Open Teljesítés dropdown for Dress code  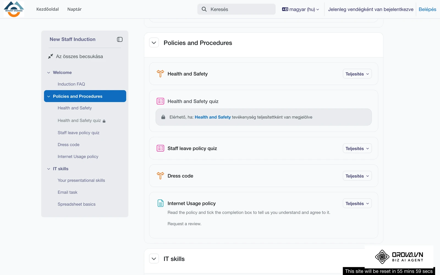(x=357, y=176)
